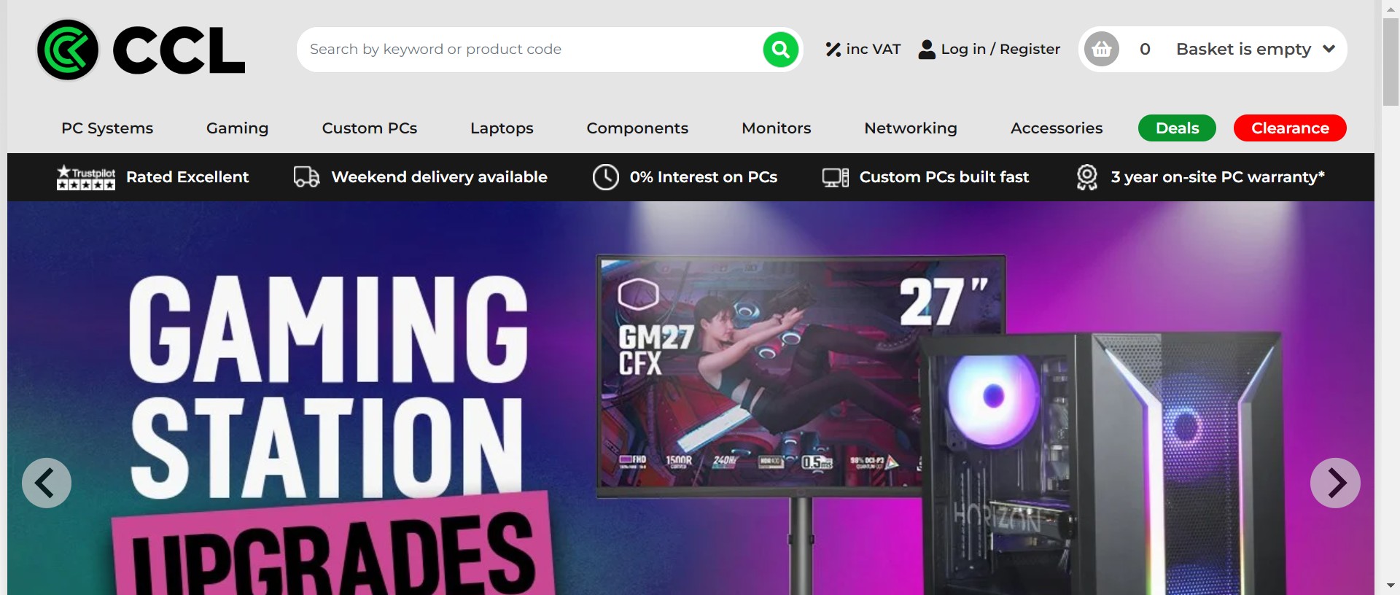
Task: Click the user account silhouette icon
Action: pos(927,50)
